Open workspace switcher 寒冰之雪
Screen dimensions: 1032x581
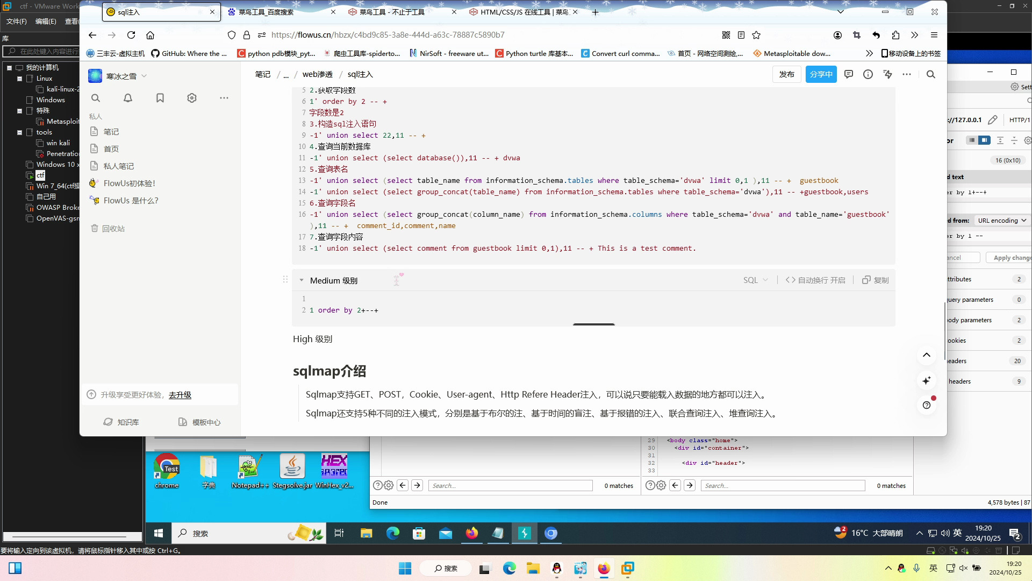pyautogui.click(x=118, y=76)
